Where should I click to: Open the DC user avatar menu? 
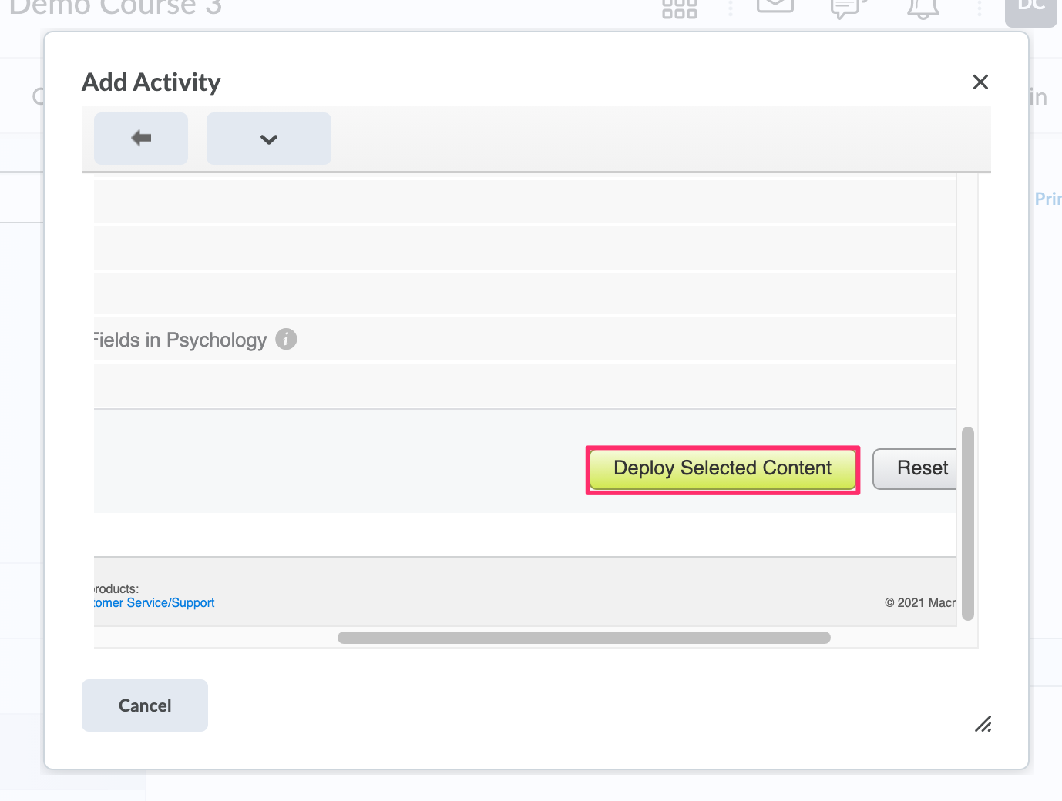(1030, 9)
